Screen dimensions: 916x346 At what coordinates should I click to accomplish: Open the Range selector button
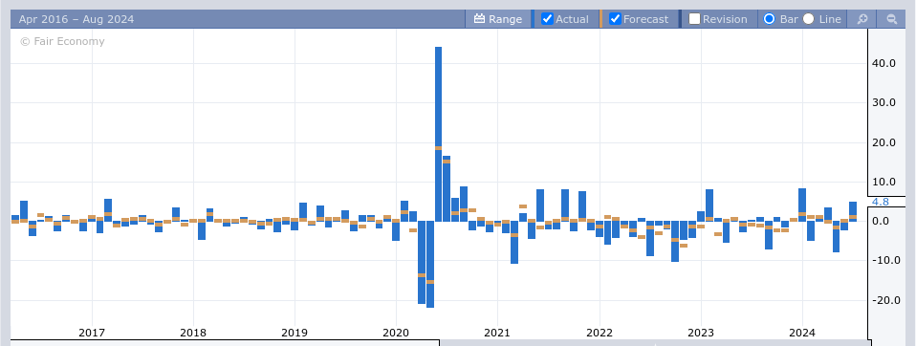[x=498, y=19]
